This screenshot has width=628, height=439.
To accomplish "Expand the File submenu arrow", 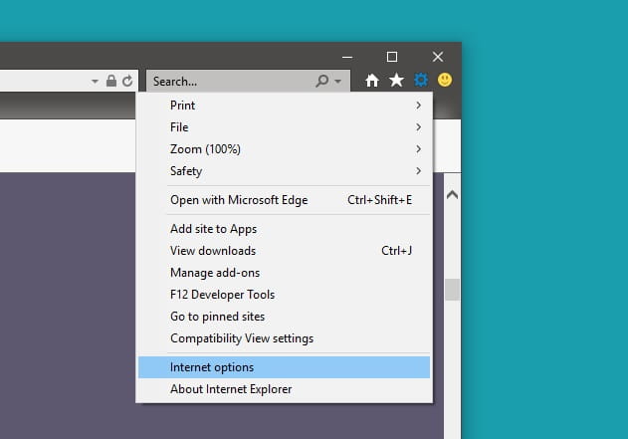I will click(419, 127).
